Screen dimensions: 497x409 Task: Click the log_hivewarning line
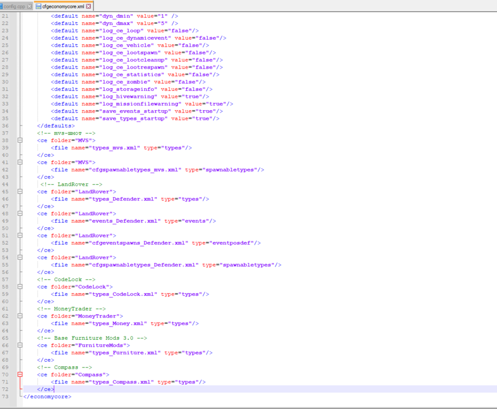click(x=130, y=97)
